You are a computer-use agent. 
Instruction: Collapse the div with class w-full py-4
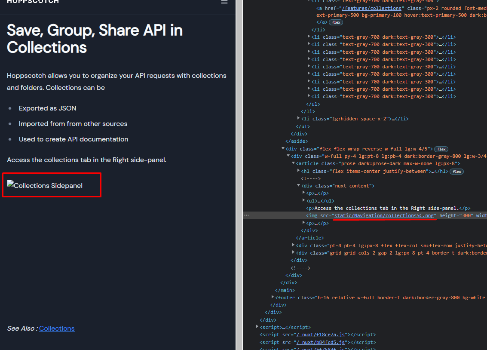coord(288,156)
